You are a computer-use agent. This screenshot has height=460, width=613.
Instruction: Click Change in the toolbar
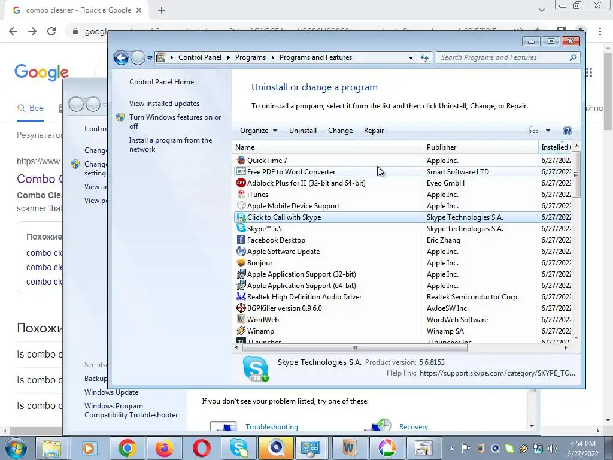(340, 131)
